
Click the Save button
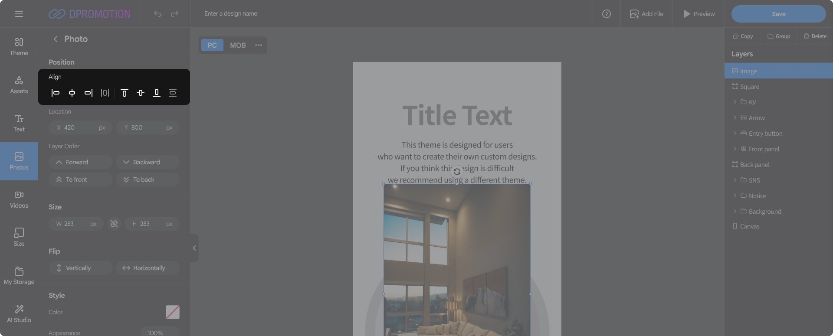click(779, 14)
